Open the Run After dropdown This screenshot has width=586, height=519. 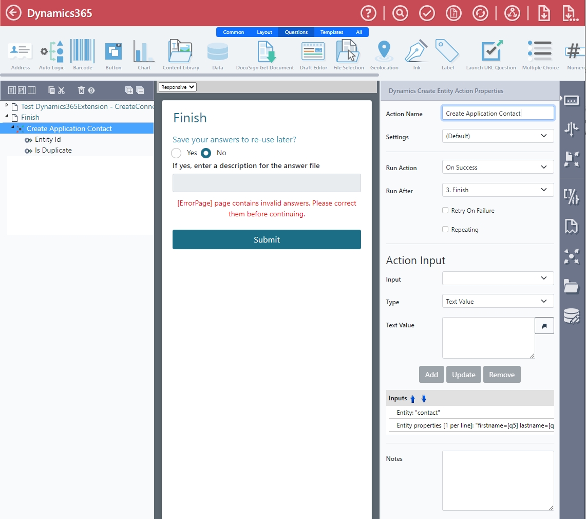tap(498, 190)
